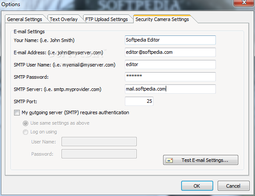Confirm the options with OK
255x196 pixels.
coord(197,186)
